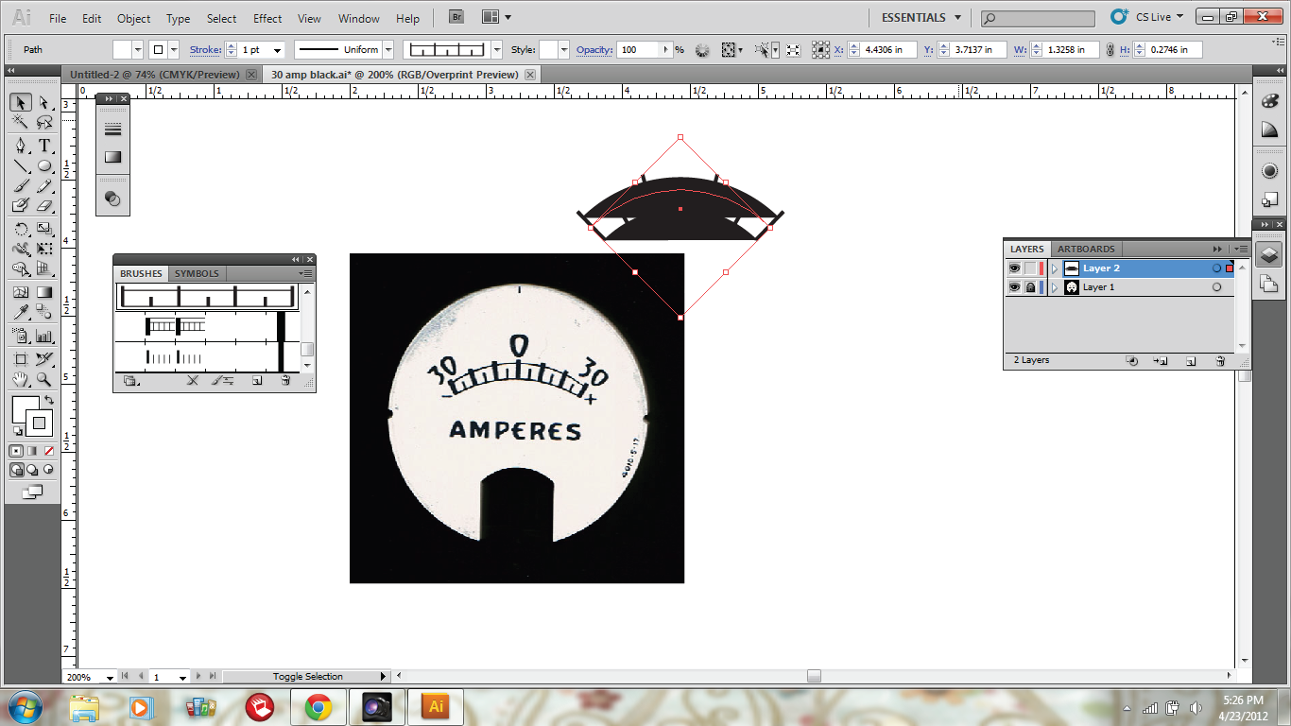Hide Layer 2 using its eye icon
The width and height of the screenshot is (1291, 726).
(x=1014, y=268)
